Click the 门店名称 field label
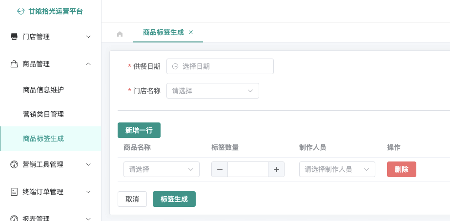Viewport: 450px width, 221px height. pyautogui.click(x=146, y=91)
